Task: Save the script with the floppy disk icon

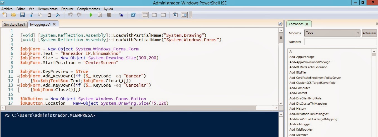Action: coord(22,15)
